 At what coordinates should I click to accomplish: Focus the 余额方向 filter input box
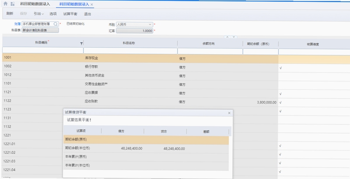pos(210,51)
